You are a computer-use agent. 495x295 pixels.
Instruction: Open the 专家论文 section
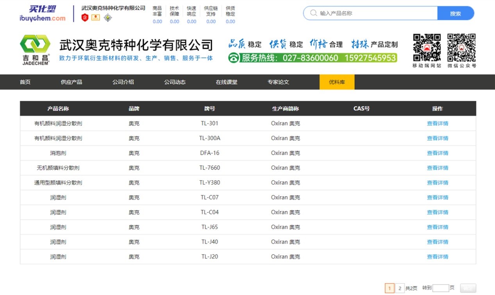[x=278, y=82]
